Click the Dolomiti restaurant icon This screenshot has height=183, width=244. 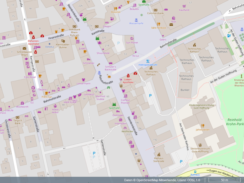[x=116, y=8]
